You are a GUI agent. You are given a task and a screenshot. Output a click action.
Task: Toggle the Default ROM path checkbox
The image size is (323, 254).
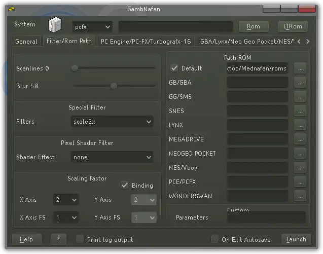[x=174, y=68]
